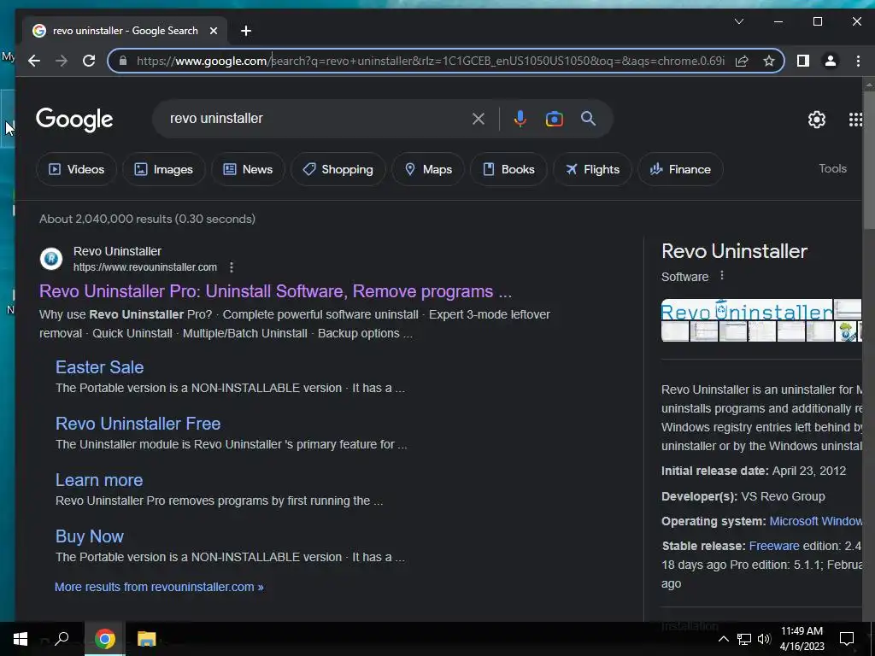
Task: Switch to the News search filter
Action: tap(248, 169)
